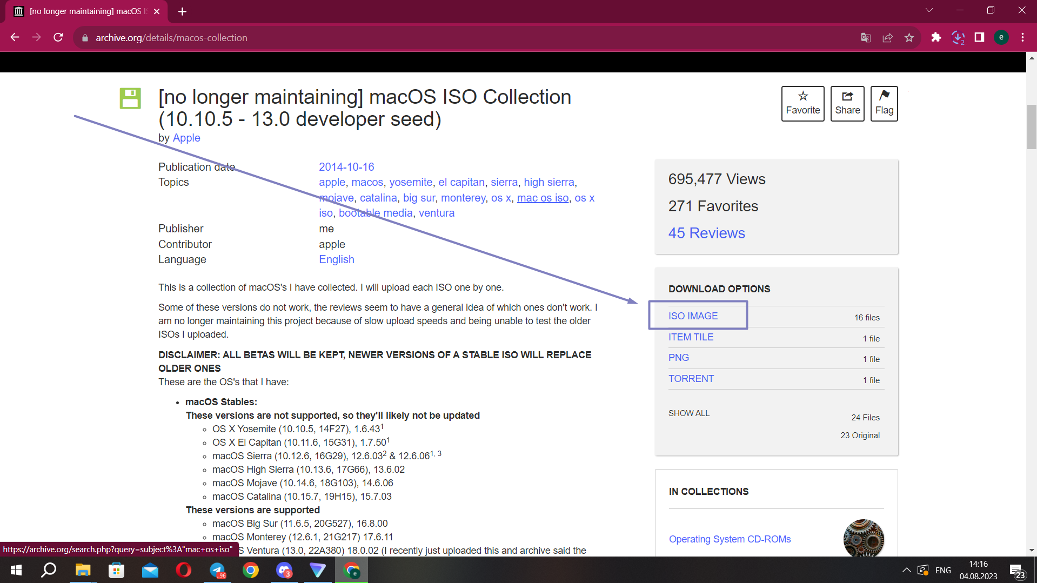Reload the archive.org page
The image size is (1037, 583).
pos(58,37)
